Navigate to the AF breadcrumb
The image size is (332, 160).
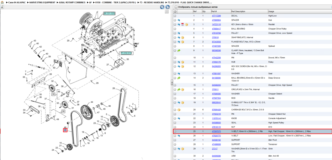pos(90,2)
